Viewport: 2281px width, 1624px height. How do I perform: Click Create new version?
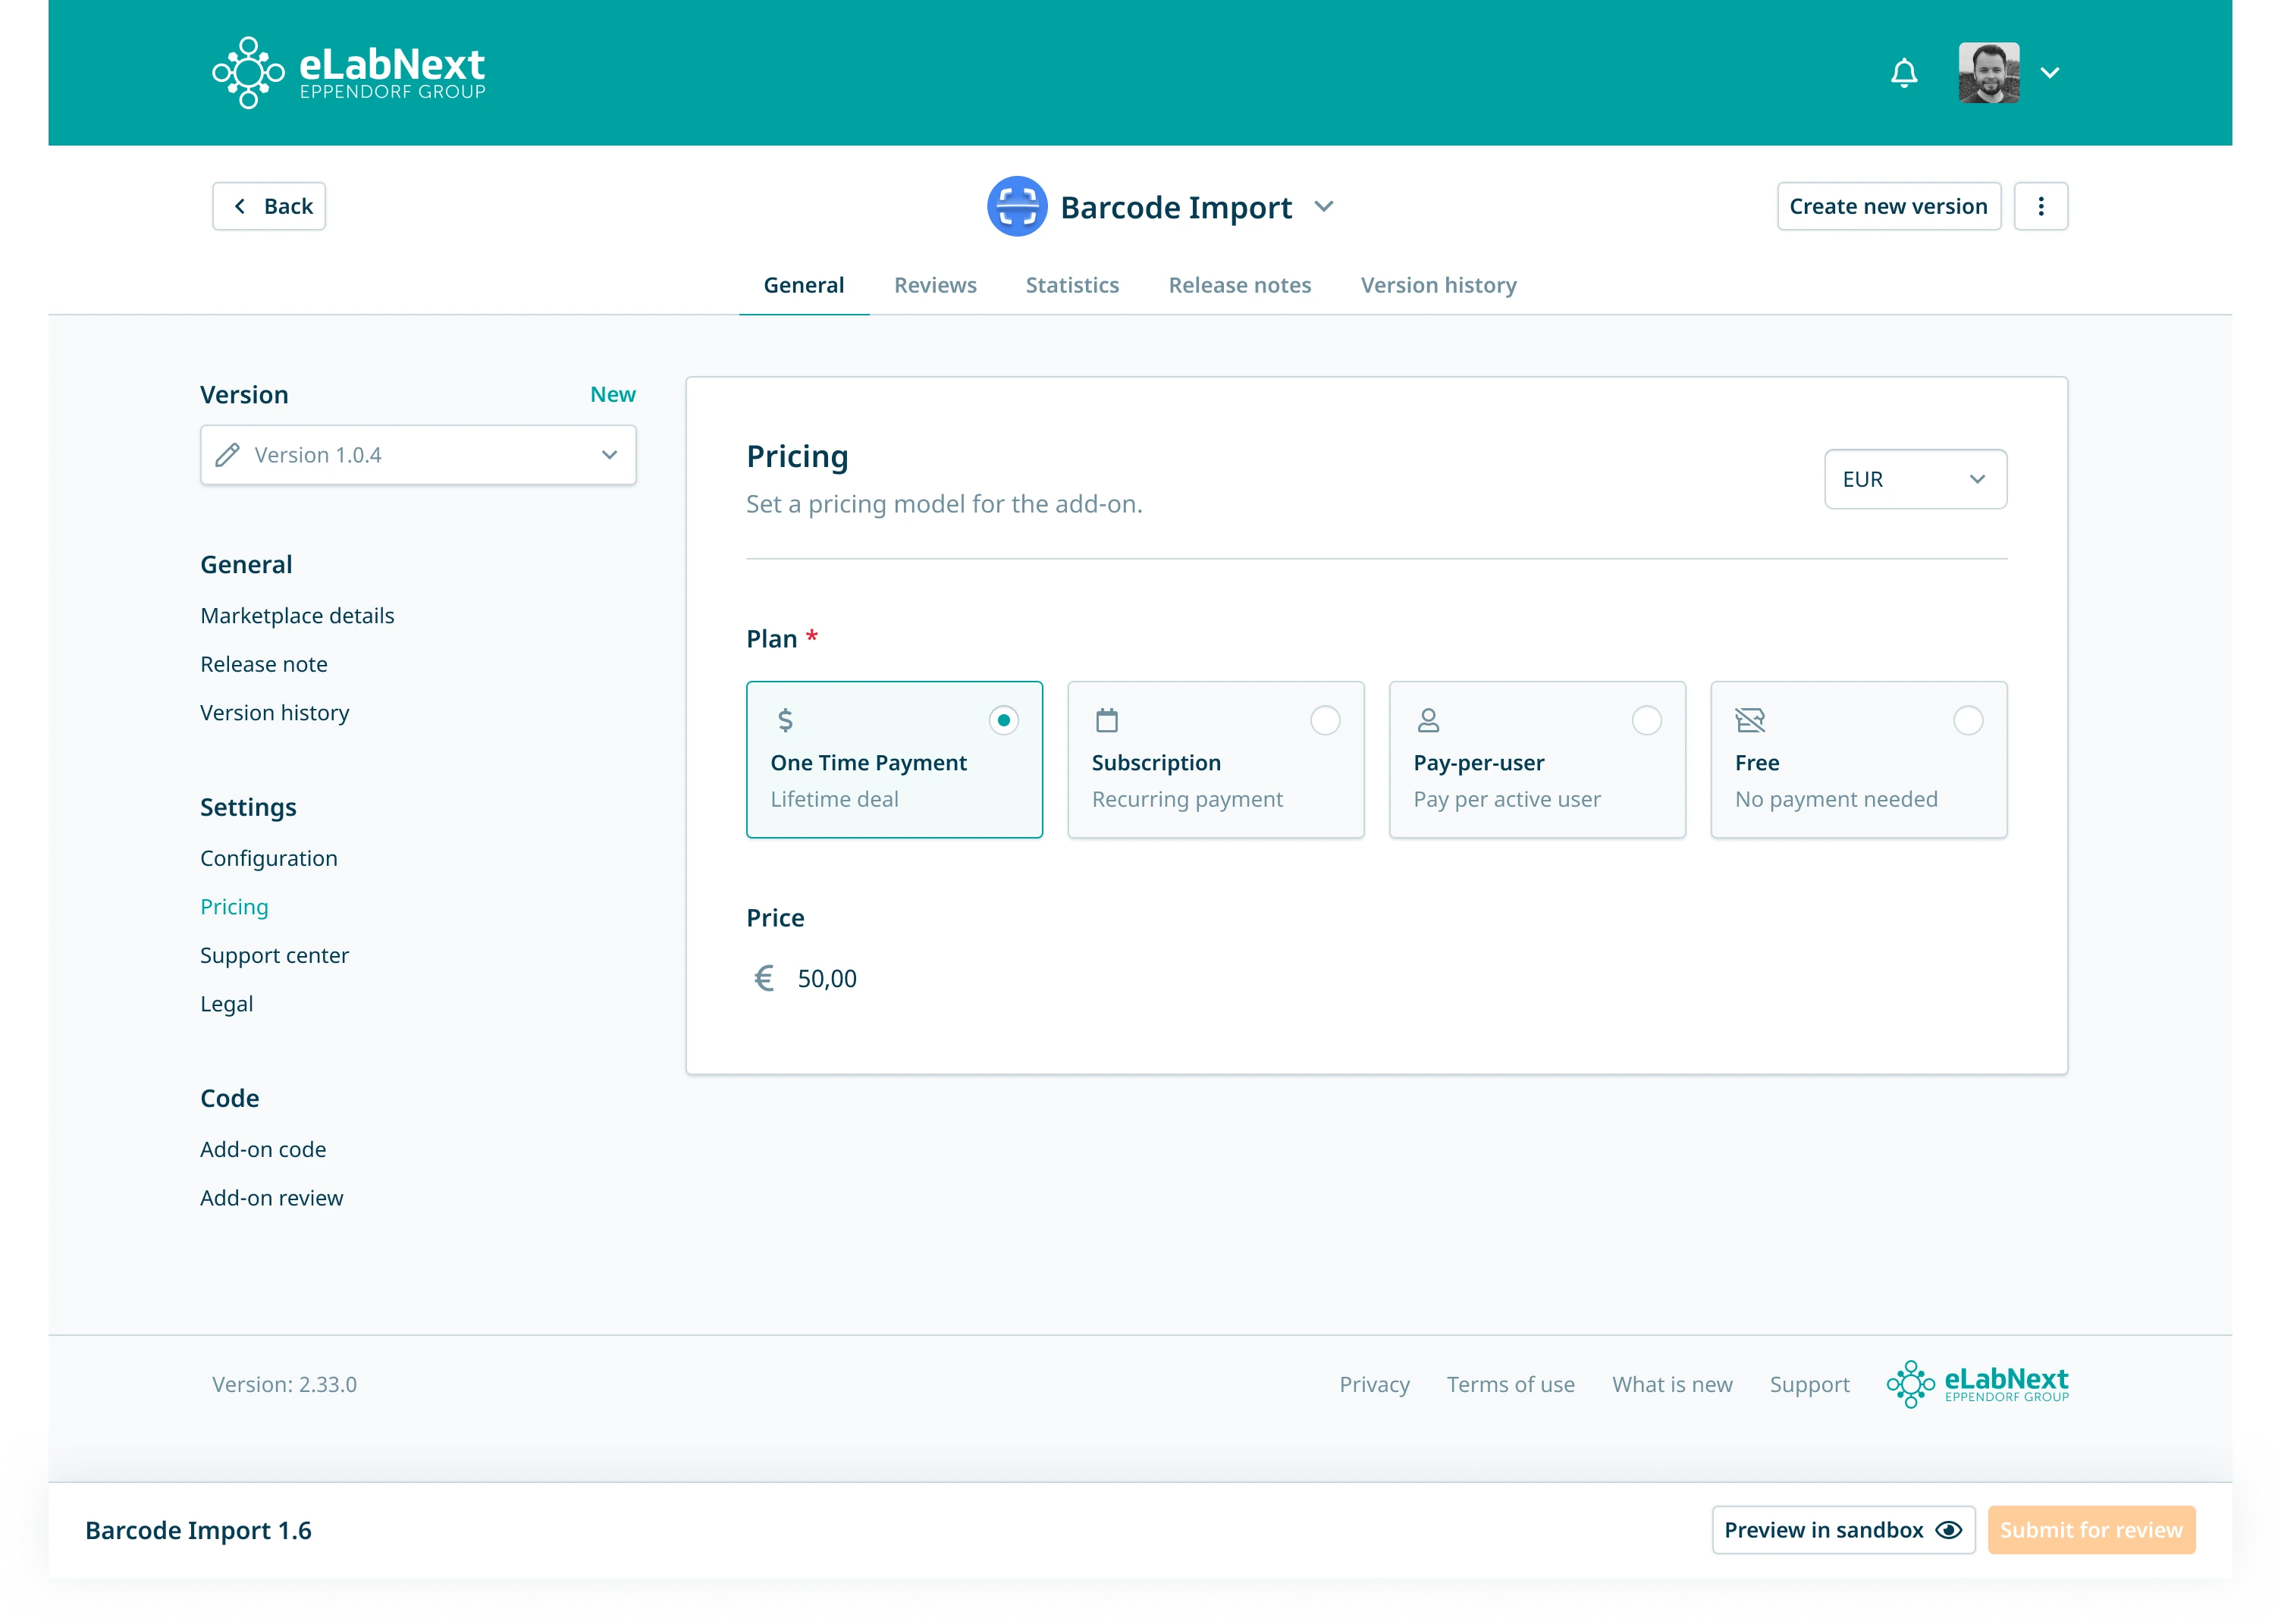click(x=1888, y=206)
